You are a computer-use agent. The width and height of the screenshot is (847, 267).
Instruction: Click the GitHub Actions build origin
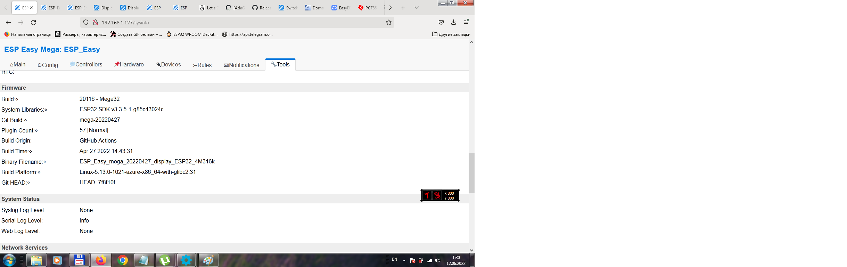(98, 141)
